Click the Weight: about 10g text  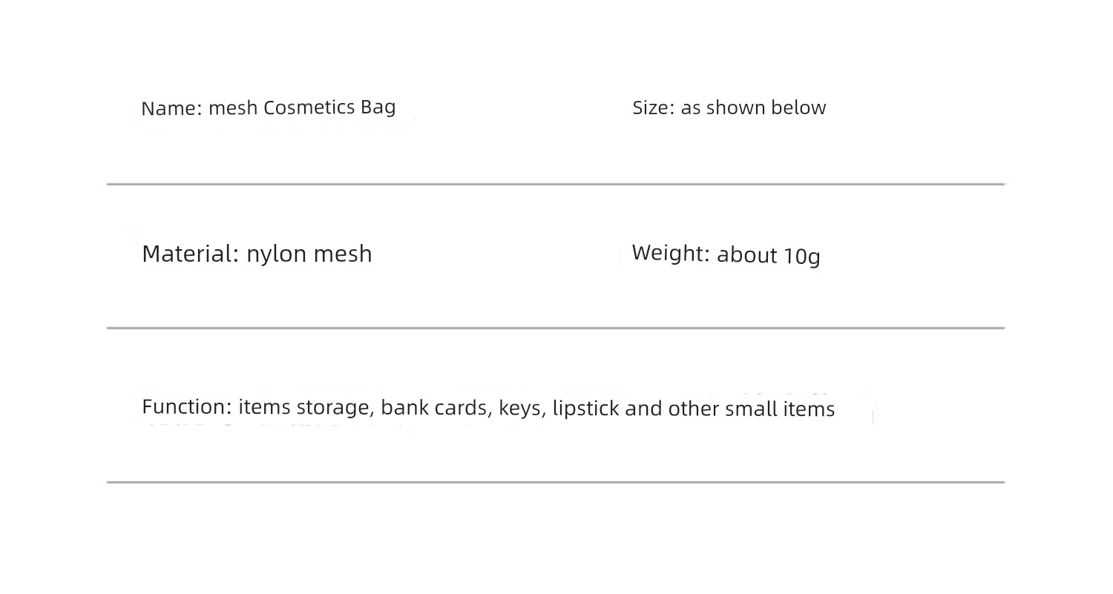tap(726, 254)
